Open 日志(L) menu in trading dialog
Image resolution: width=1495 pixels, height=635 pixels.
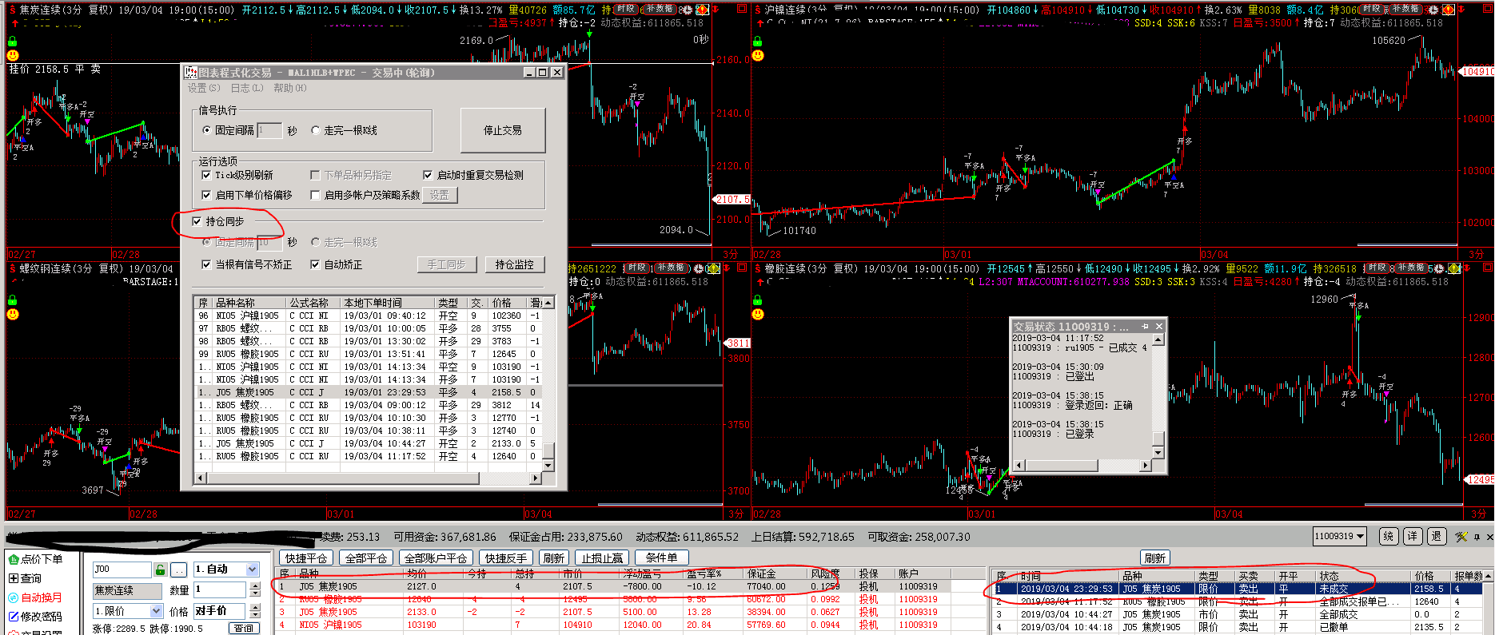click(246, 88)
